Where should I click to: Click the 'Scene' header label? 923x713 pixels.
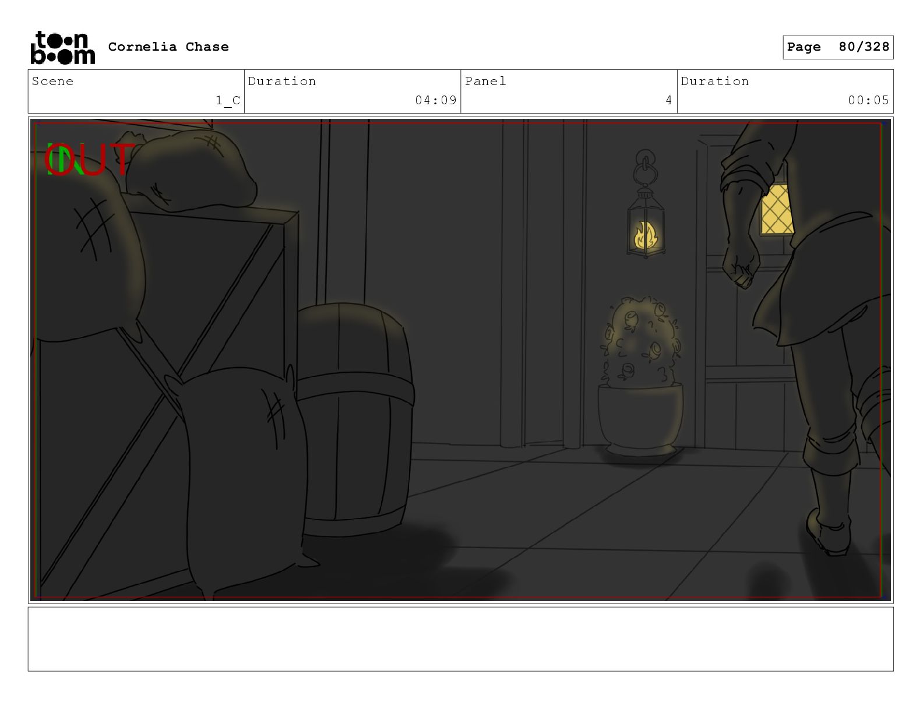tap(53, 81)
